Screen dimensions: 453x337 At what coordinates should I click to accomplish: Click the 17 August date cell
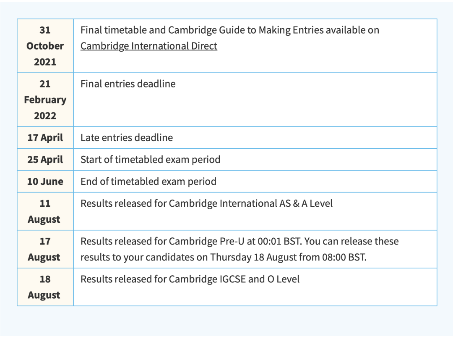(45, 249)
